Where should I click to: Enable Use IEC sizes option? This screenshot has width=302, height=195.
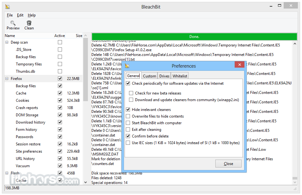pos(128,143)
